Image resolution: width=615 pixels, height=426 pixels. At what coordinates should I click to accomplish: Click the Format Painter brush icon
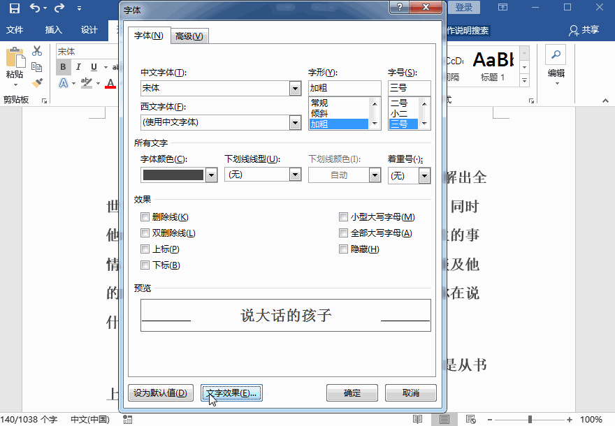click(x=37, y=83)
